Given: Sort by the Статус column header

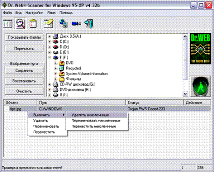Looking at the screenshot, I should [154, 102].
